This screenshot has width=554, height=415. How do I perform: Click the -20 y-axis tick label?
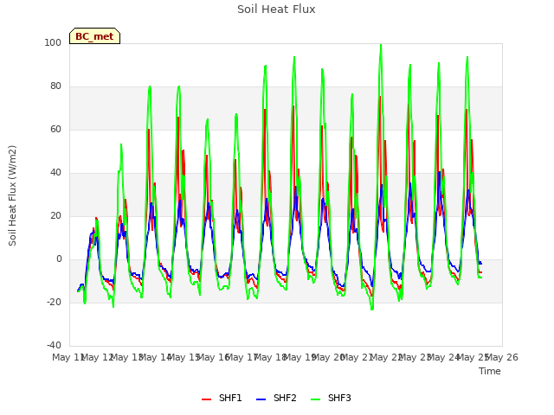coord(54,302)
